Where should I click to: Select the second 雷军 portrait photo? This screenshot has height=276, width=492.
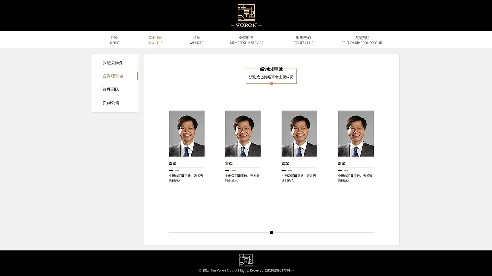click(x=243, y=133)
